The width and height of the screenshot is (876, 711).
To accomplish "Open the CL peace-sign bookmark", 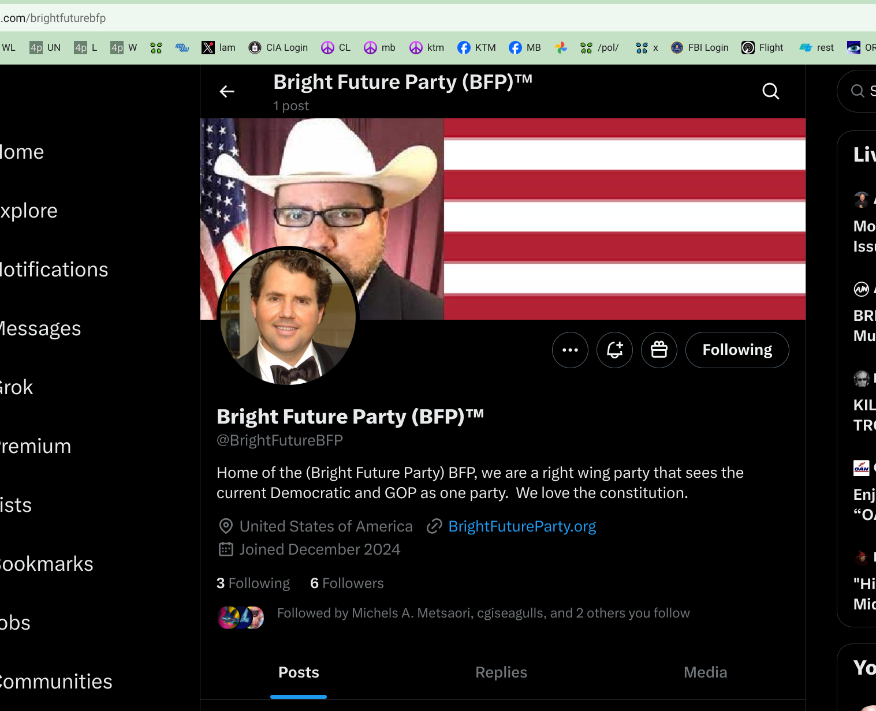I will pyautogui.click(x=336, y=47).
